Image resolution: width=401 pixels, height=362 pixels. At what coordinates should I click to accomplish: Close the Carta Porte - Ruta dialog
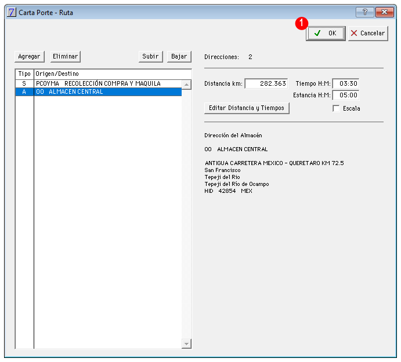click(384, 12)
